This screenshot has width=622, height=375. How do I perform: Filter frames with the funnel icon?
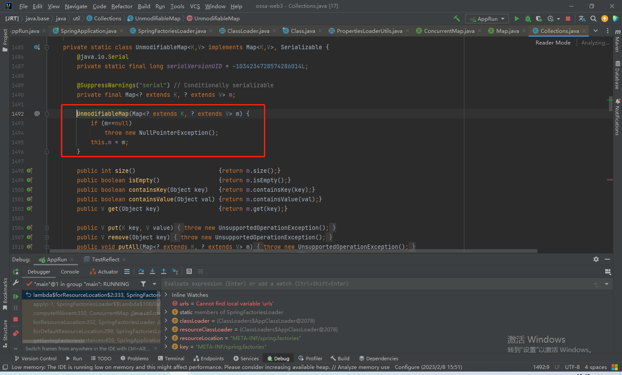point(143,284)
